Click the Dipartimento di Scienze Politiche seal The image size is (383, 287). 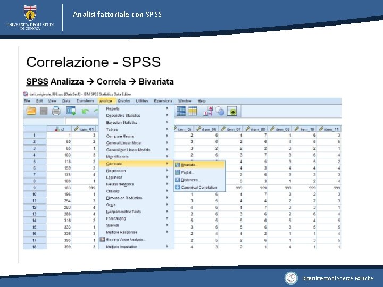(291, 278)
